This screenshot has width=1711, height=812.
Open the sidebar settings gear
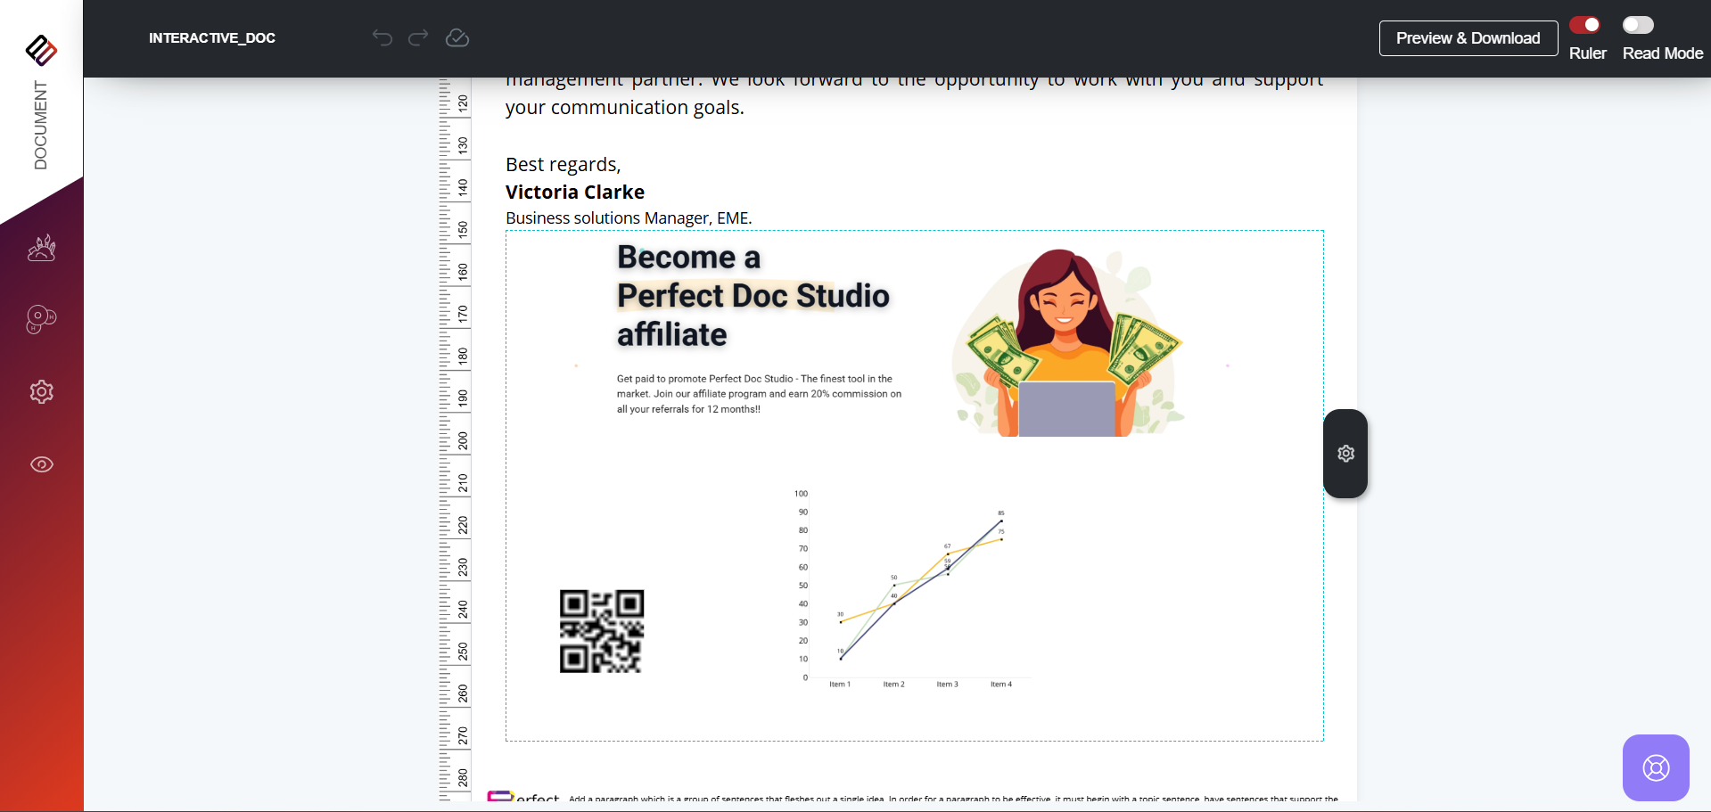click(42, 392)
